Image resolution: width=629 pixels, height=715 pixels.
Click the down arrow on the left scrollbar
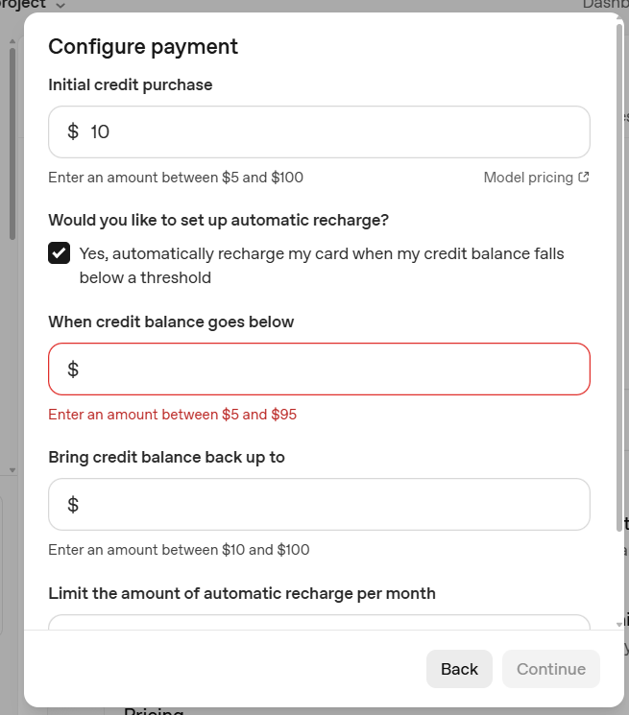(x=12, y=470)
